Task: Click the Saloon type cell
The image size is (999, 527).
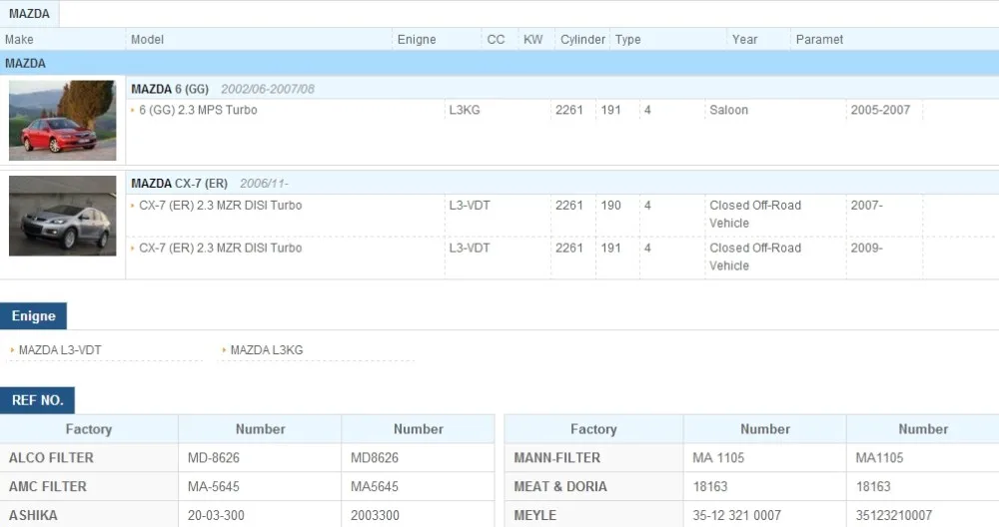Action: [729, 110]
